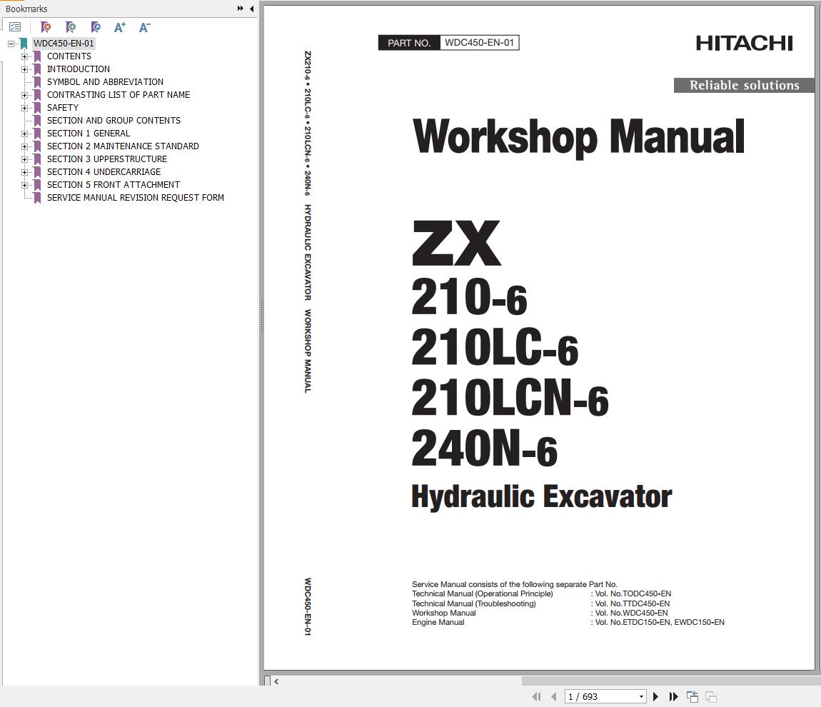
Task: Expand the INTRODUCTION bookmark
Action: (x=24, y=69)
